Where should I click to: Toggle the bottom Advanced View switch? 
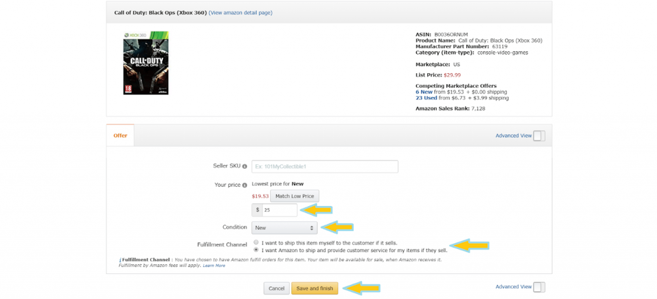click(x=539, y=287)
